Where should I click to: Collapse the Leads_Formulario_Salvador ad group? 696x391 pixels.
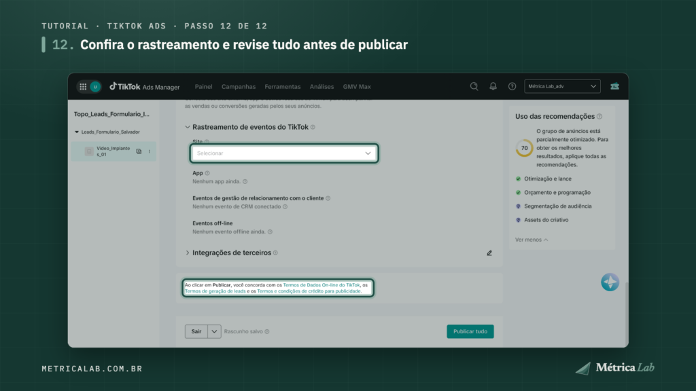(x=77, y=132)
